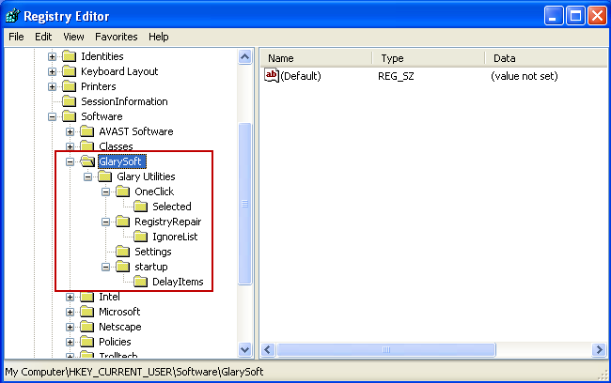Click the Software folder icon

coord(70,116)
